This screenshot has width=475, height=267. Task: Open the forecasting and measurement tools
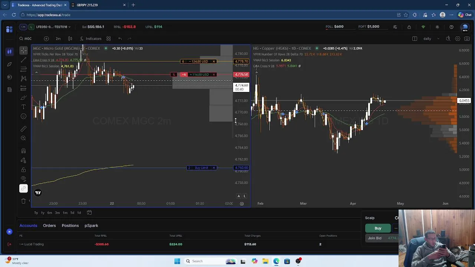(x=23, y=88)
